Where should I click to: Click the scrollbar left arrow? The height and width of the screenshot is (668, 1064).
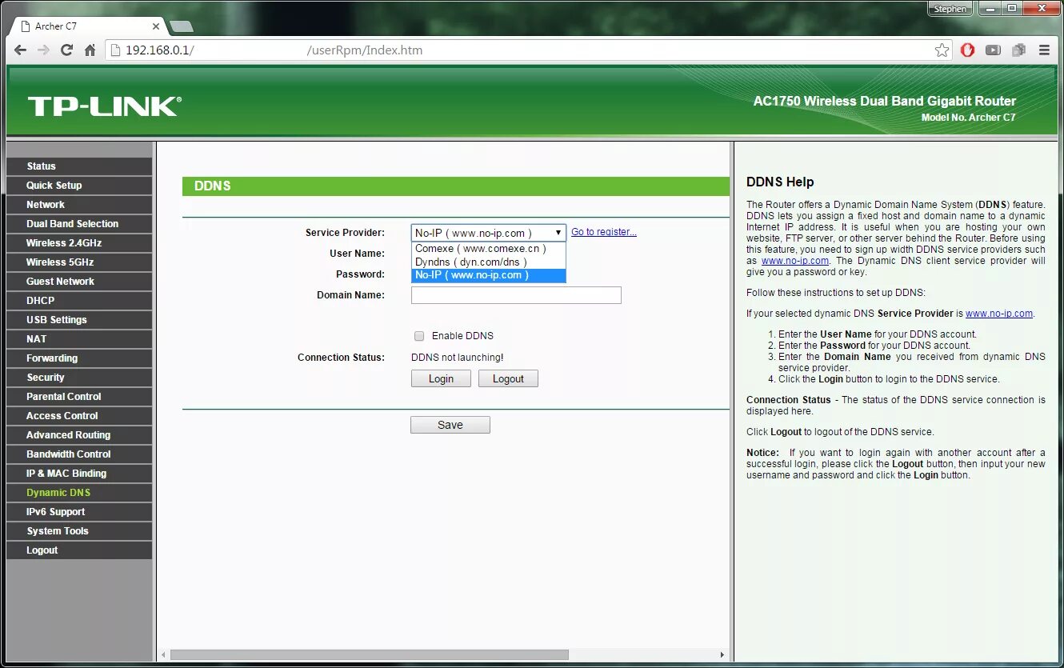point(163,654)
